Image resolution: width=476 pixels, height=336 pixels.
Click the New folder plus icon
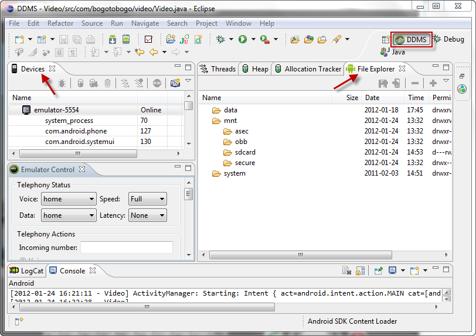(x=433, y=83)
